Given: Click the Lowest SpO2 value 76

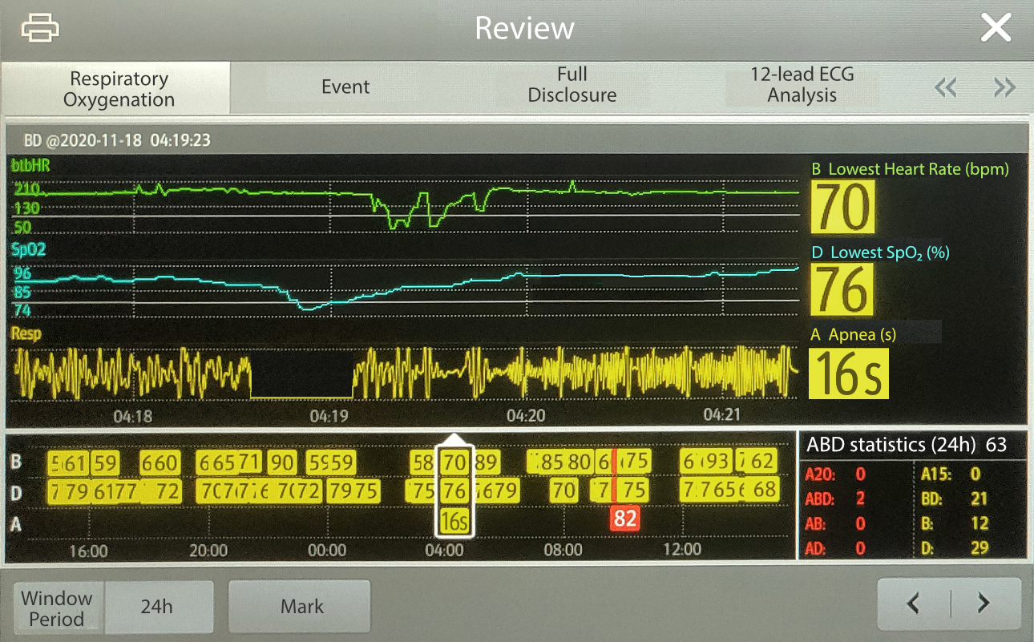Looking at the screenshot, I should point(842,289).
